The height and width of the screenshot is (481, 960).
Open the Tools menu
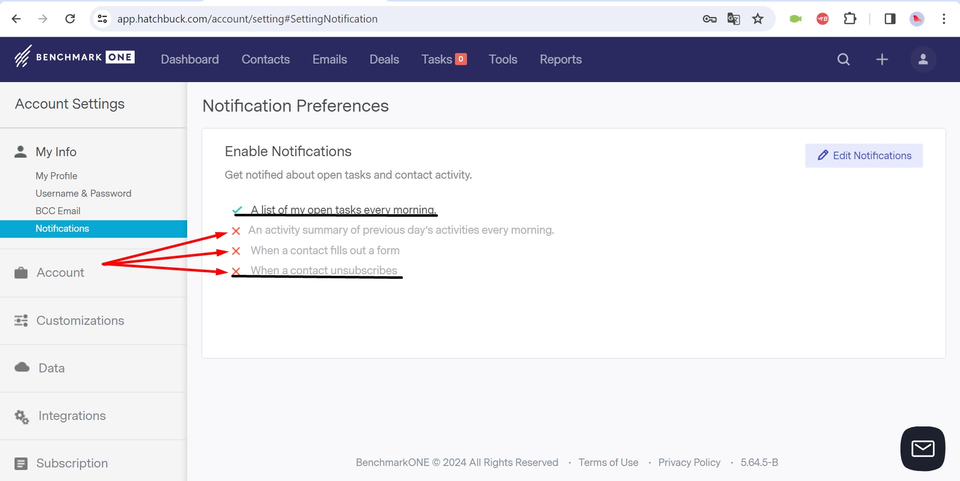point(503,60)
